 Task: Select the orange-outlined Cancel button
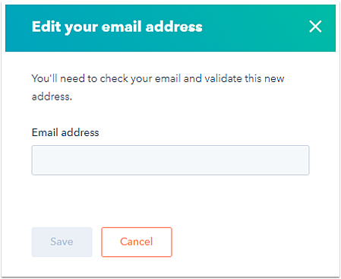tap(137, 242)
